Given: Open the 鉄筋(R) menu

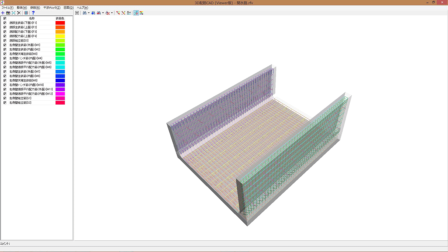Looking at the screenshot, I should [x=35, y=8].
